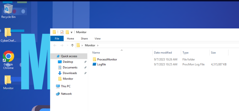Click the sort direction arrow above the Name column
The image size is (239, 111).
pos(122,50)
